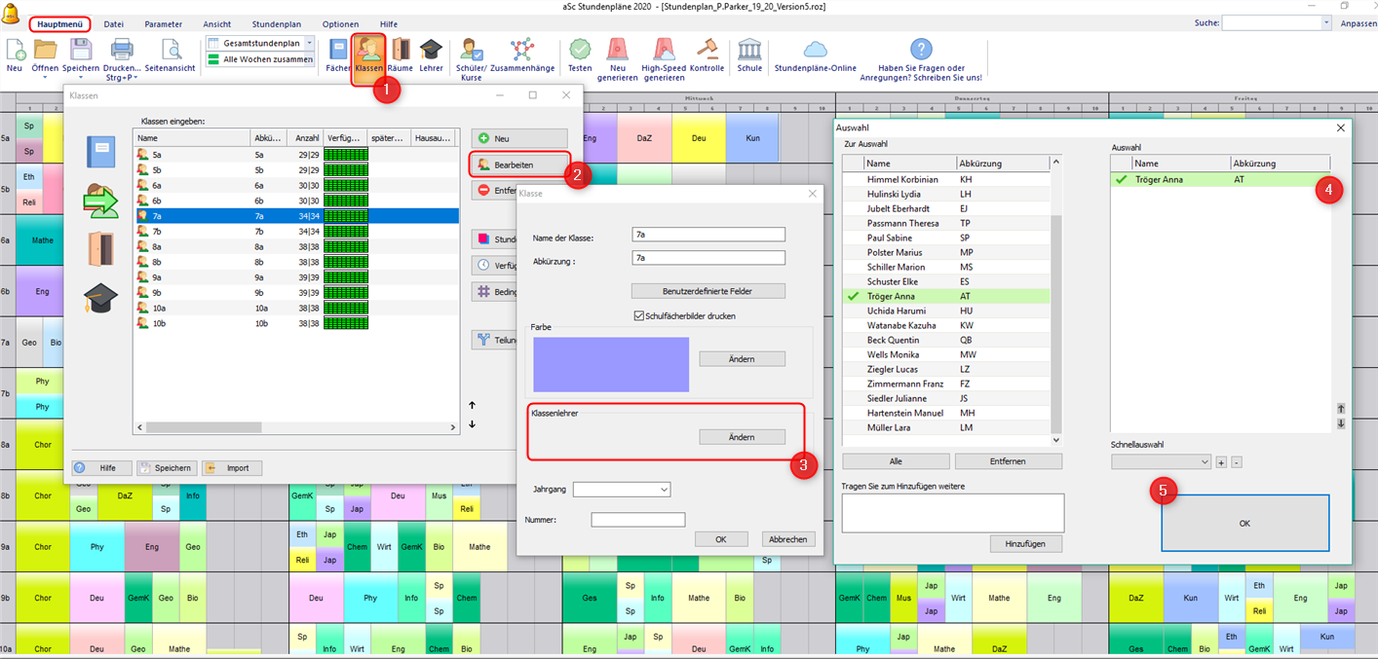This screenshot has height=659, width=1378.
Task: Click Benutzerdefinierte Felder button
Action: tap(708, 291)
